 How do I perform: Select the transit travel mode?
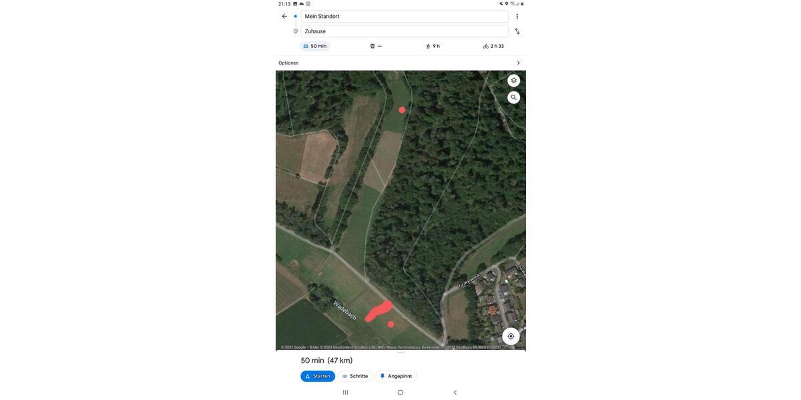[376, 46]
